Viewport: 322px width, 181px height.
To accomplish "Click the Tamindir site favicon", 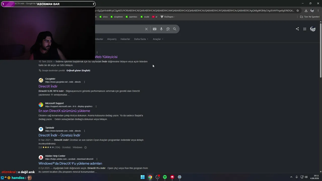I will click(41, 129).
